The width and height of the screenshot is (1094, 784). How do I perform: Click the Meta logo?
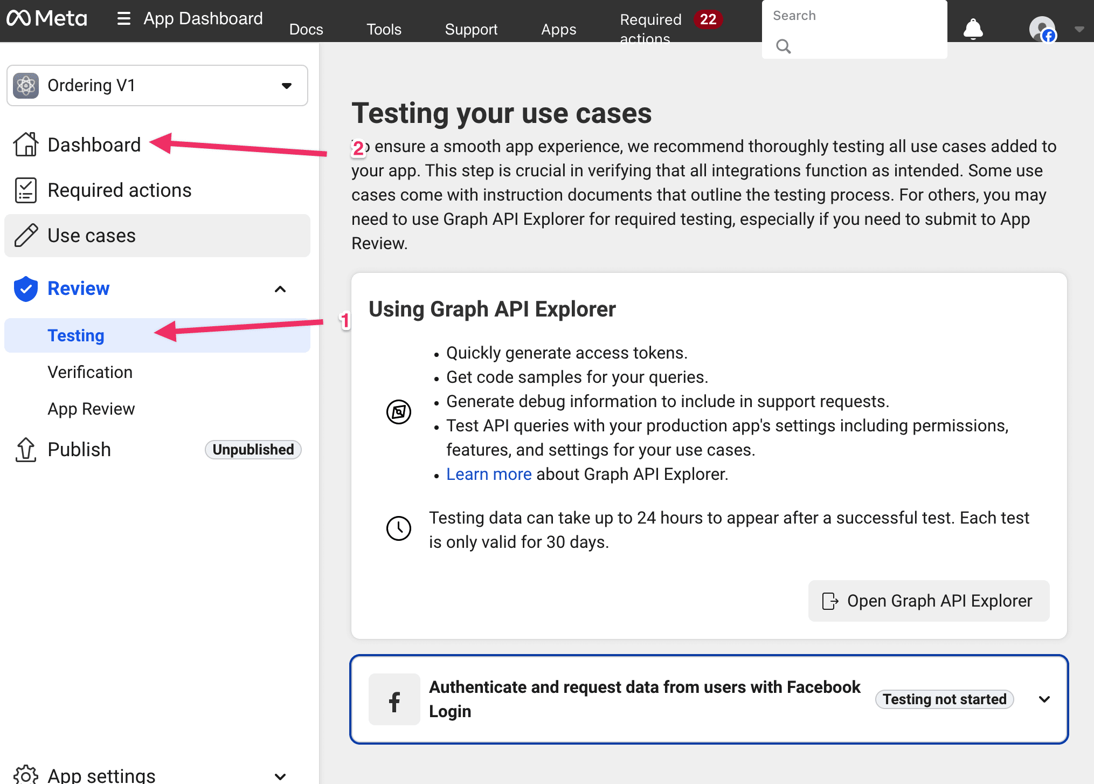[46, 18]
